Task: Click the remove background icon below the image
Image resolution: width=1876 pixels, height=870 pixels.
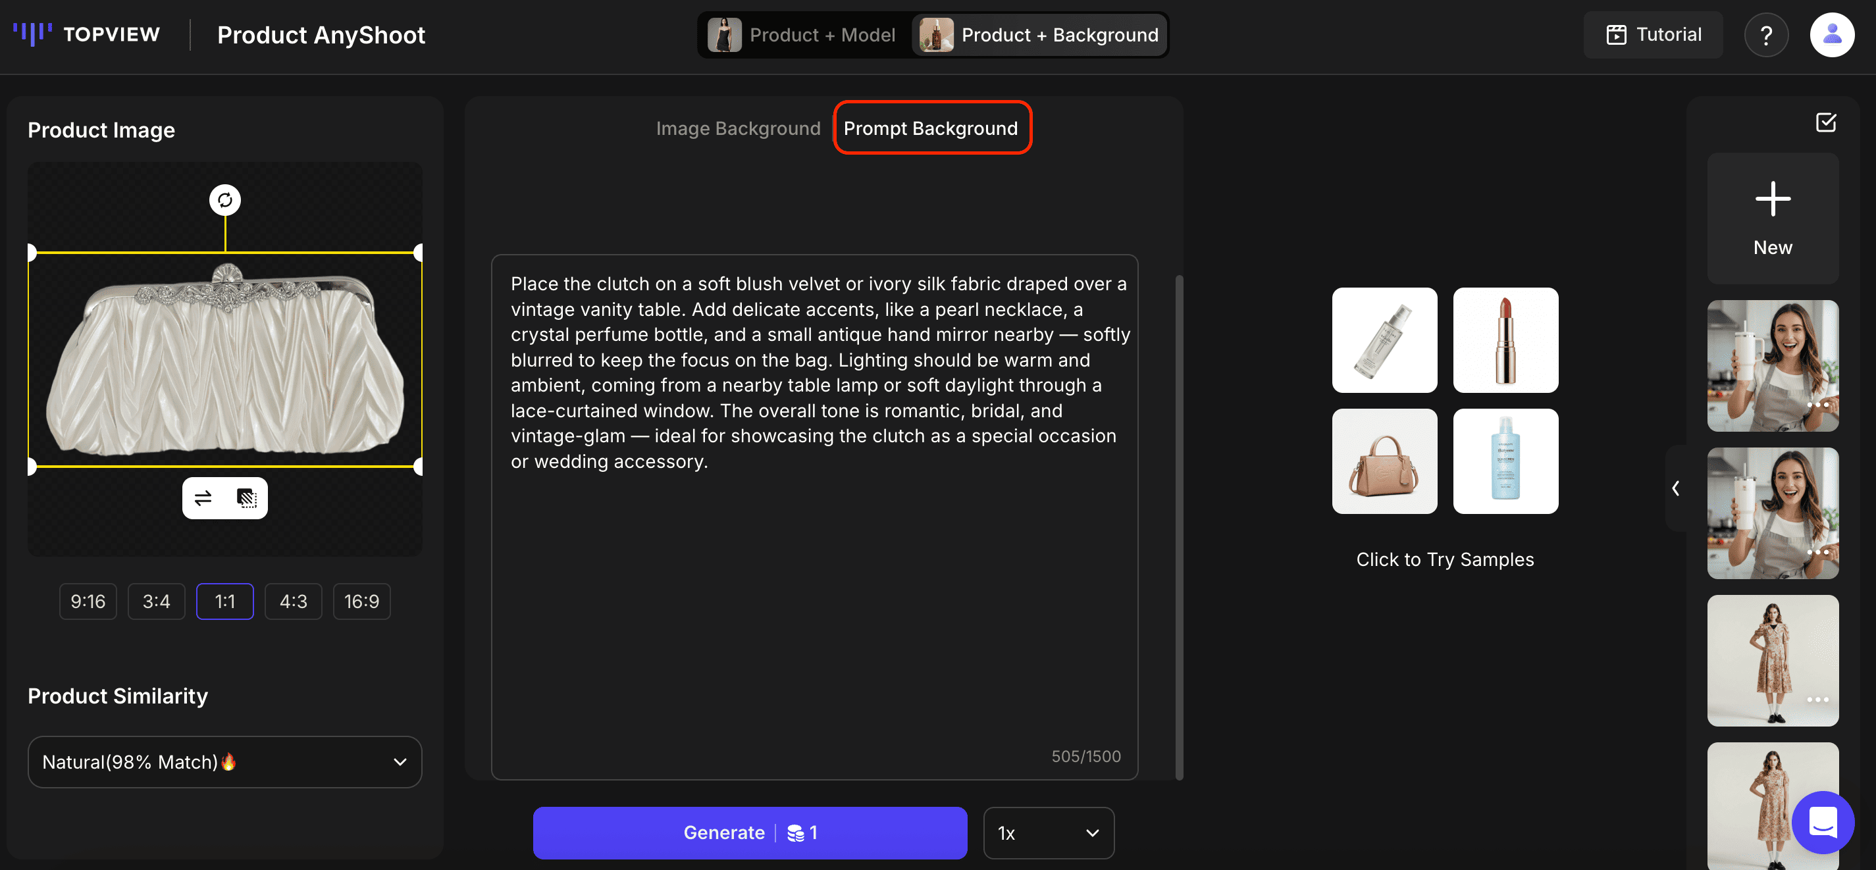Action: (x=247, y=498)
